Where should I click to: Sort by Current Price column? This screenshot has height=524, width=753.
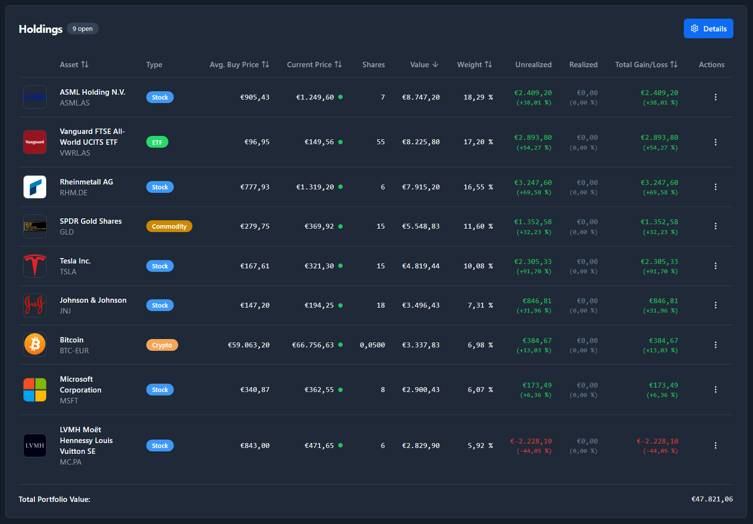pos(314,64)
